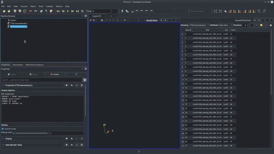The height and width of the screenshot is (154, 274).
Task: Select builtin server in Pipeline Browser
Action: 13,20
